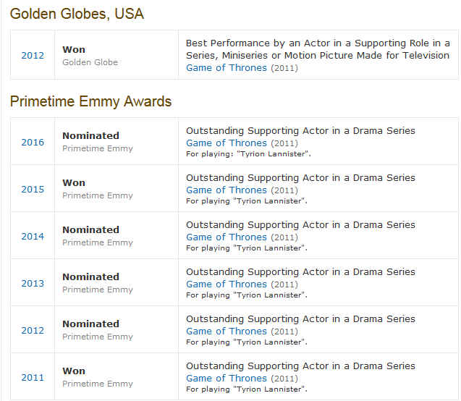Open the 2012 Primetime Emmy year link

point(33,331)
